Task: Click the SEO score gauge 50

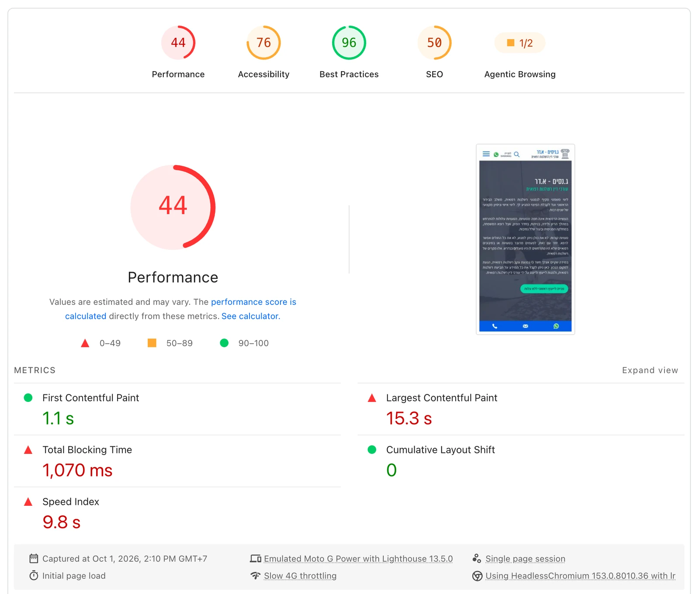Action: 434,43
